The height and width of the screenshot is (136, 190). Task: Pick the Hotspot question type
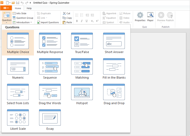[82, 94]
